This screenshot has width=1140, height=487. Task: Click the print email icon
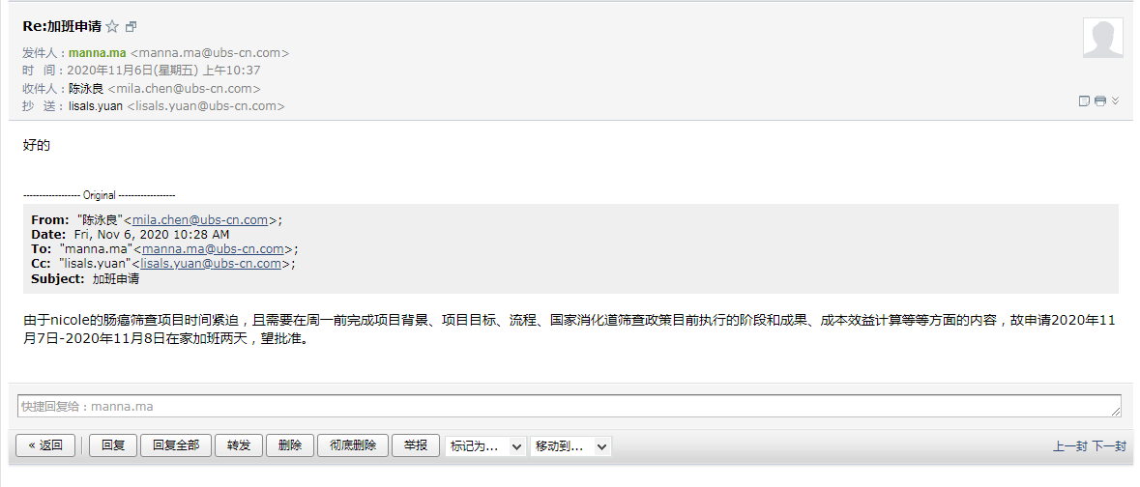[1100, 101]
